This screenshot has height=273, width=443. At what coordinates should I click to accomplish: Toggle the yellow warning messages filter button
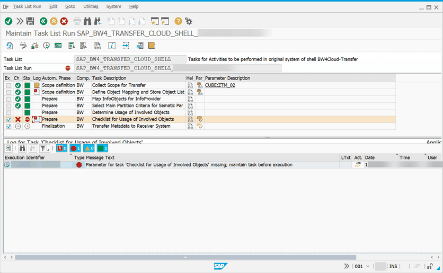coord(89,148)
